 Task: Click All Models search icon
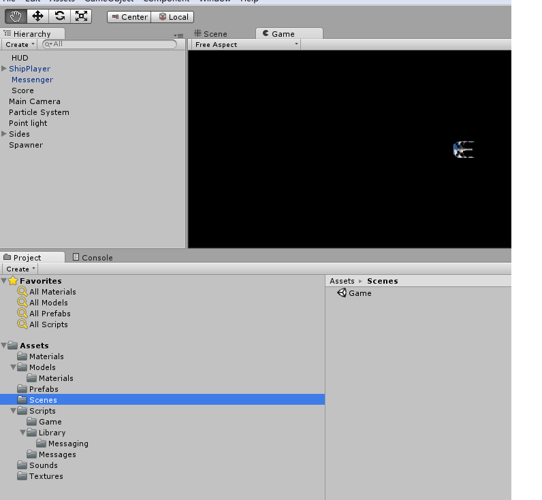[22, 303]
